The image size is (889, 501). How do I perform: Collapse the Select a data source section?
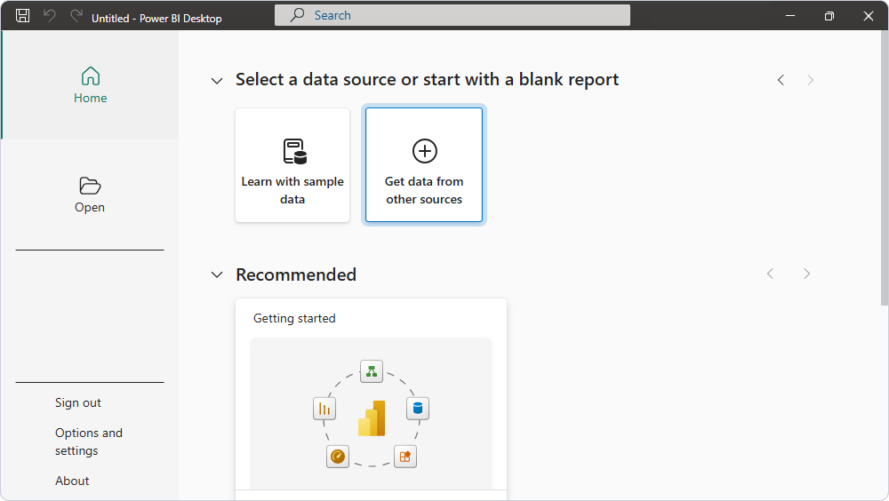217,81
